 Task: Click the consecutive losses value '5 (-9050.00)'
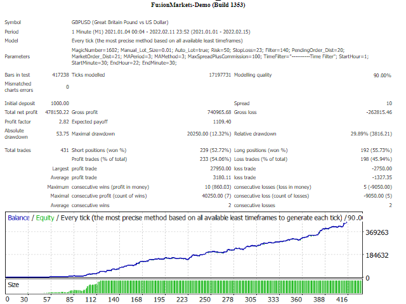[377, 187]
